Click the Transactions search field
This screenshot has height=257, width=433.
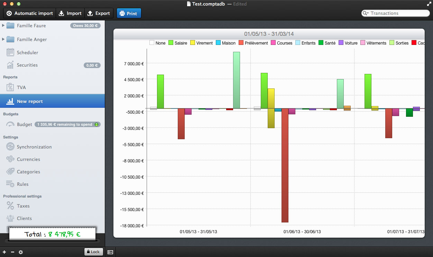click(x=398, y=13)
